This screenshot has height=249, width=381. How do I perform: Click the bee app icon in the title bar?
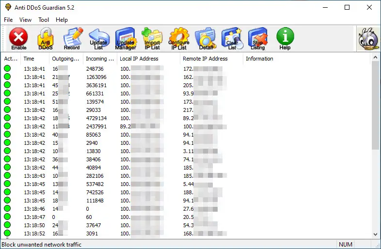8,7
